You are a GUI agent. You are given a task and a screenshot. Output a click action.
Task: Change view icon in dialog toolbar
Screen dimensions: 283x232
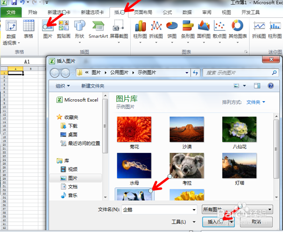pyautogui.click(x=236, y=86)
